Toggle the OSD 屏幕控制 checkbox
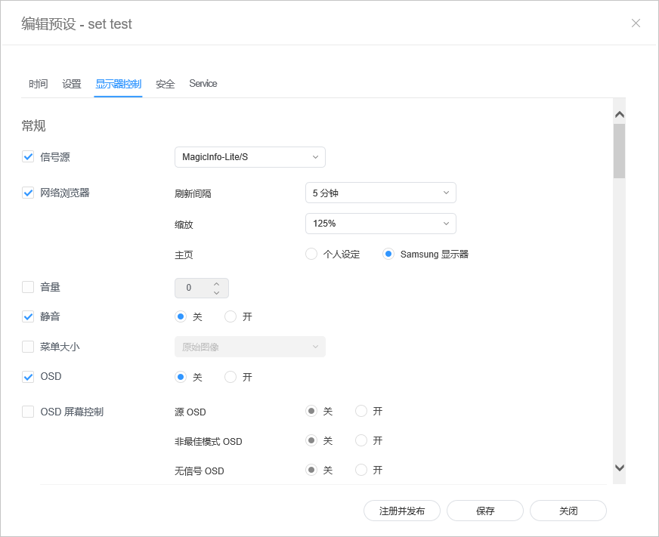The width and height of the screenshot is (659, 537). click(28, 412)
